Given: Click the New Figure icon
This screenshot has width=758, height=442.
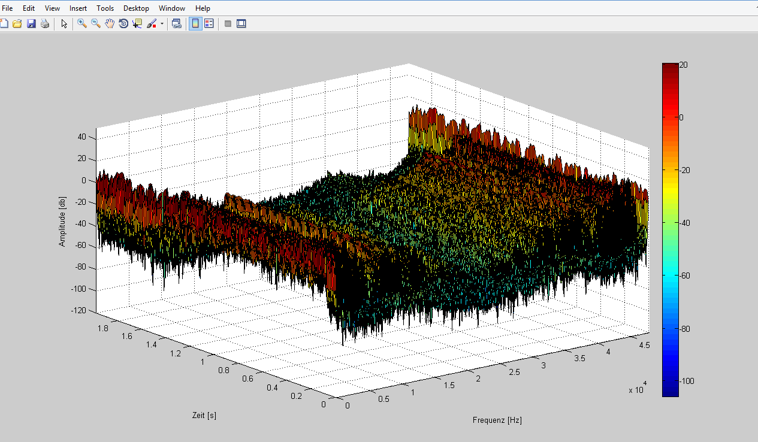Looking at the screenshot, I should 4,24.
